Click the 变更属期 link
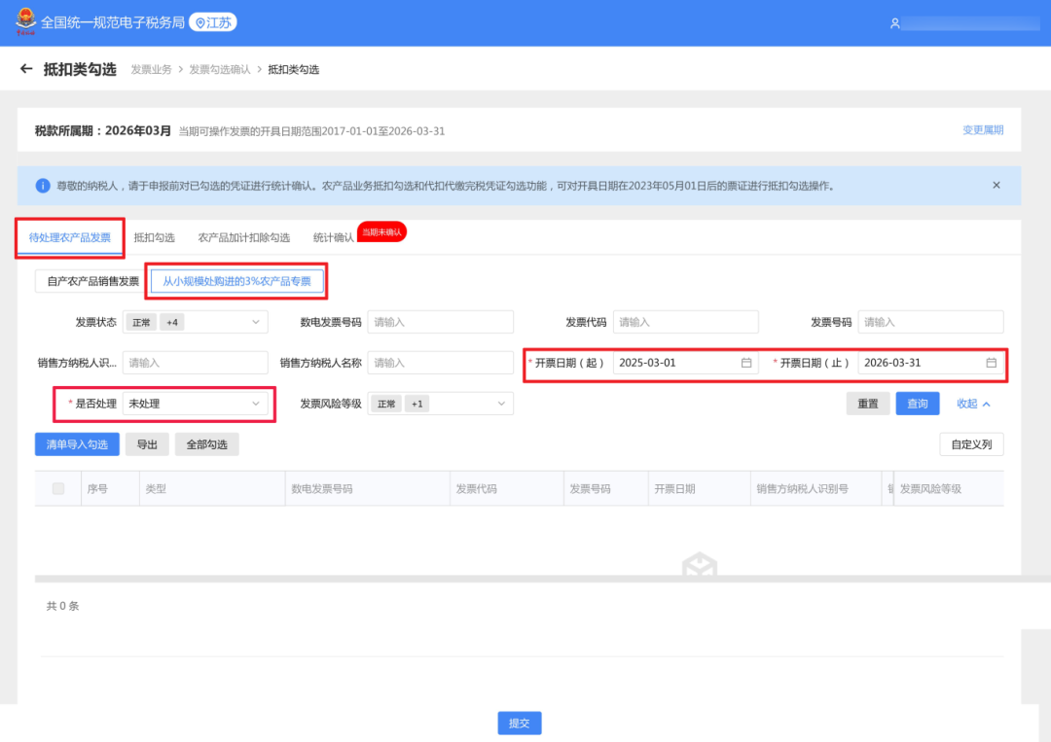Image resolution: width=1051 pixels, height=742 pixels. click(x=983, y=130)
